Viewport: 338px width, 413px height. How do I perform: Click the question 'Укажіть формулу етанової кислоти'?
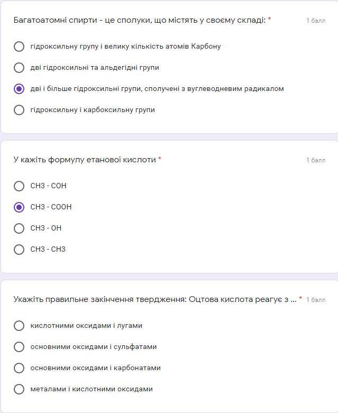85,160
